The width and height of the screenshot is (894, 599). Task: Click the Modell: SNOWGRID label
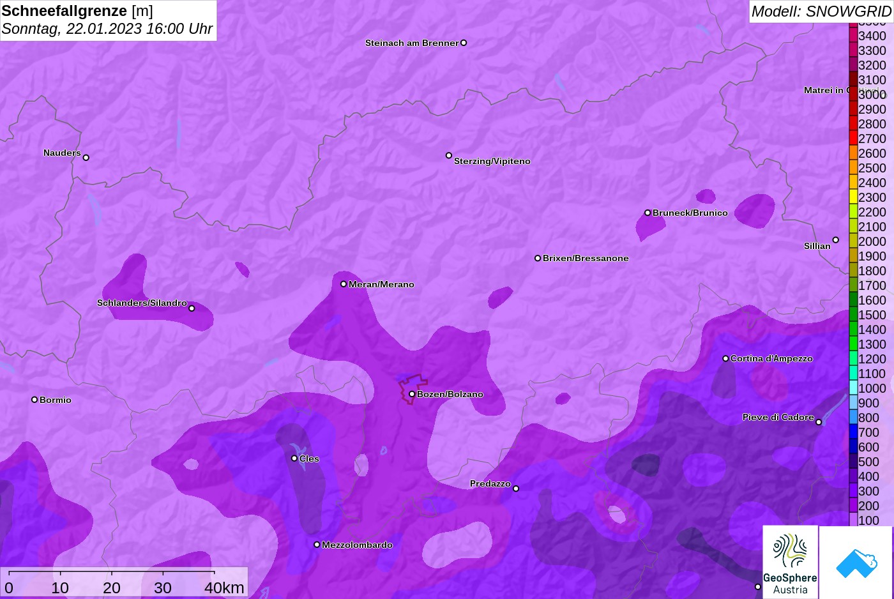point(821,11)
